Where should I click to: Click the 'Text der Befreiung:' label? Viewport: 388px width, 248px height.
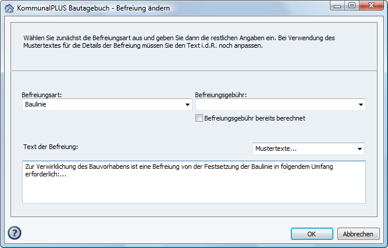[51, 147]
